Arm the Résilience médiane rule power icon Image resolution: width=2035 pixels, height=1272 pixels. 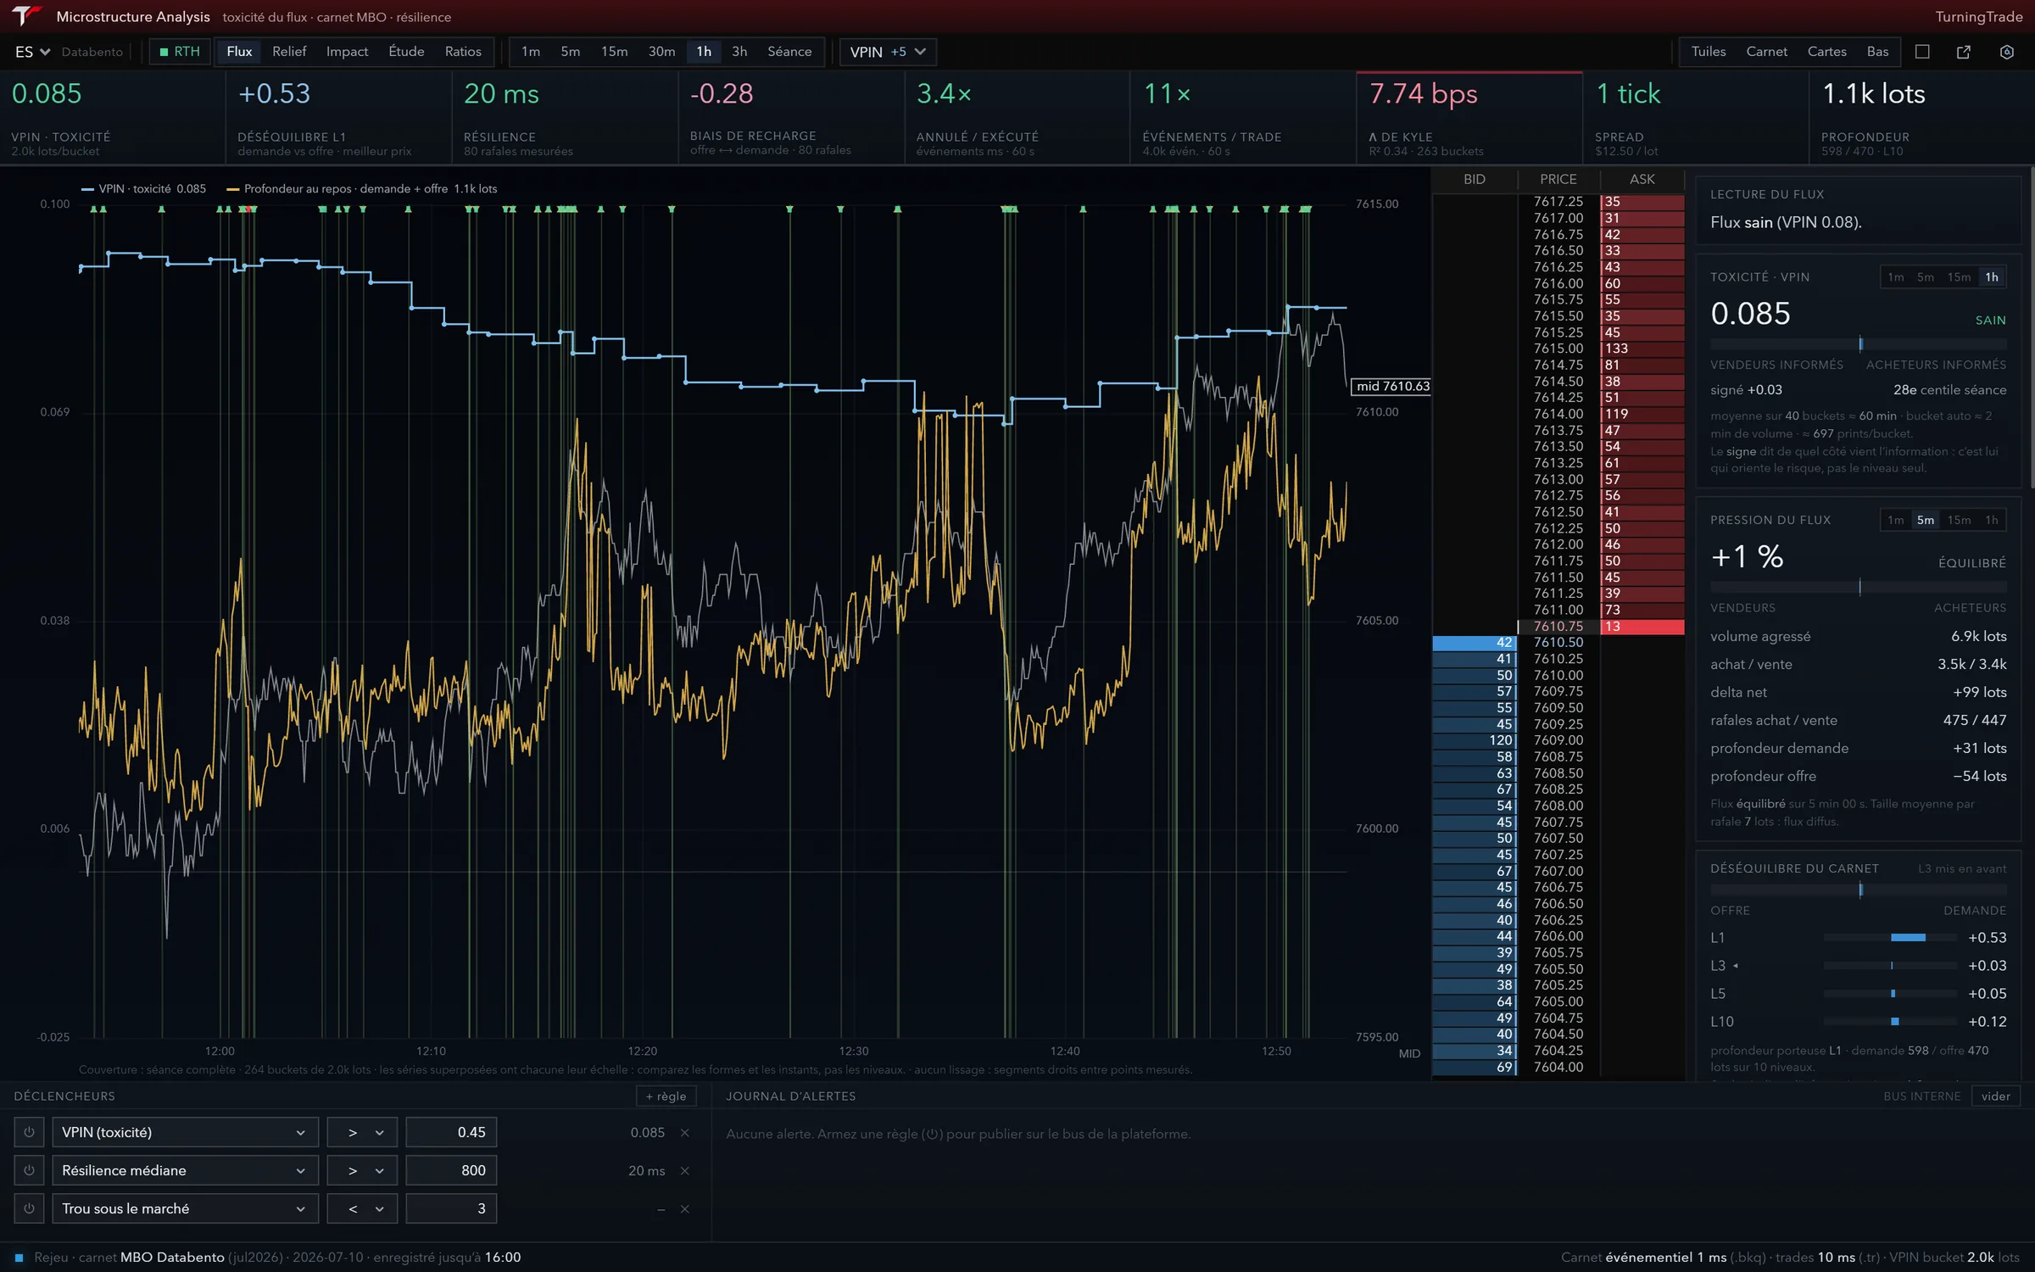click(29, 1171)
